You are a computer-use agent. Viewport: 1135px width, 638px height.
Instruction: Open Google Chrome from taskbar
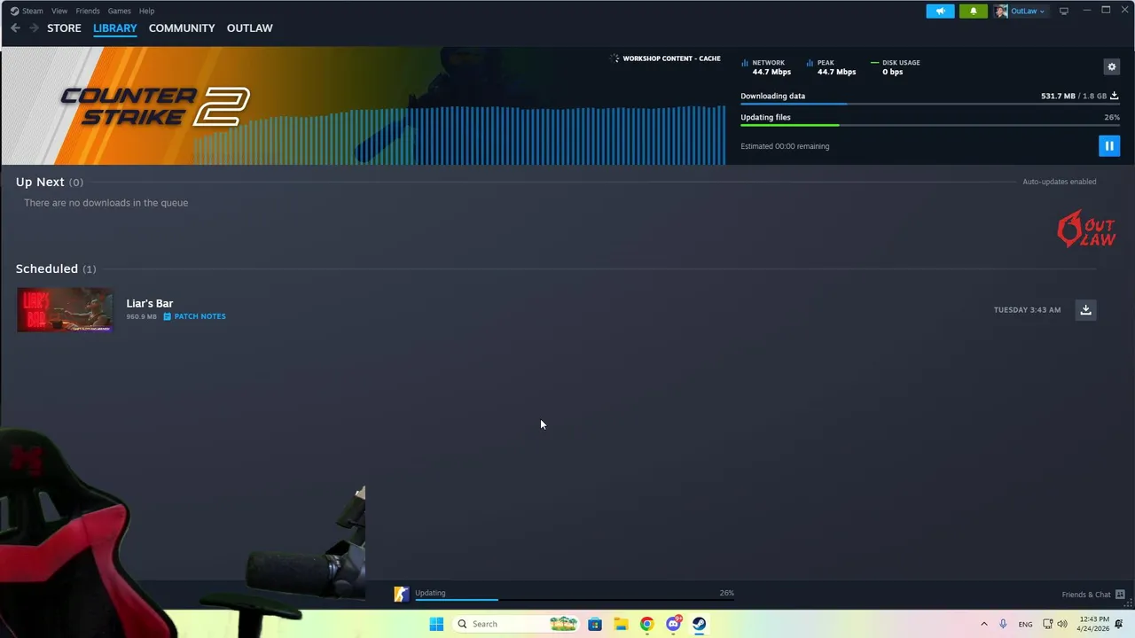coord(647,624)
